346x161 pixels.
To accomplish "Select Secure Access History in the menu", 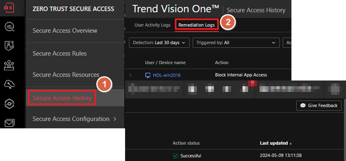I will (x=62, y=98).
